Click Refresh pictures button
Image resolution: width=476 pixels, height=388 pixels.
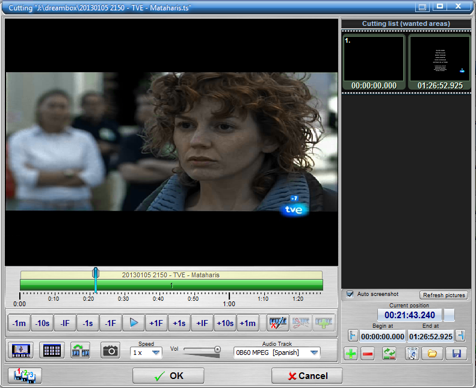[x=444, y=295]
